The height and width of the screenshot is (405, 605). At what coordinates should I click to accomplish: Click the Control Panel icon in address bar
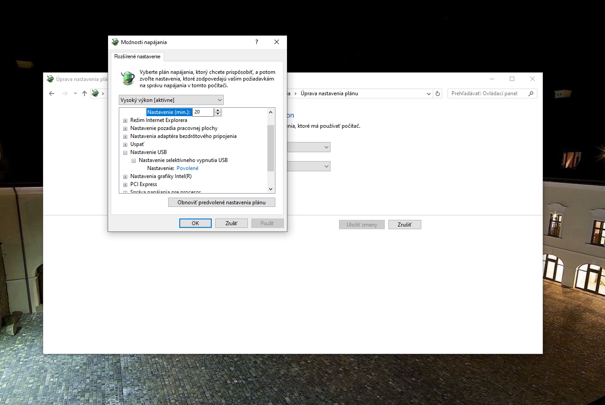pos(95,93)
